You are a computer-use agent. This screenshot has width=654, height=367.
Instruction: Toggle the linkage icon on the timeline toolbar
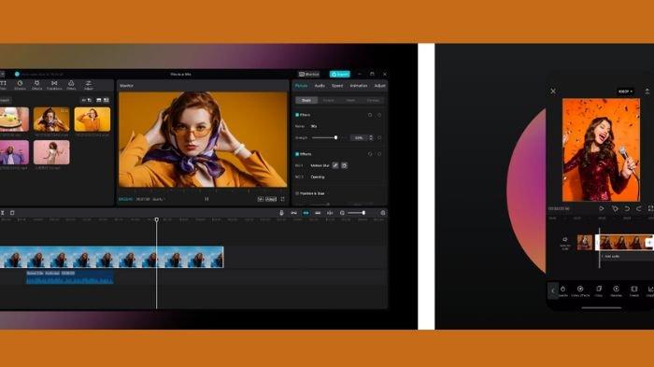[318, 213]
